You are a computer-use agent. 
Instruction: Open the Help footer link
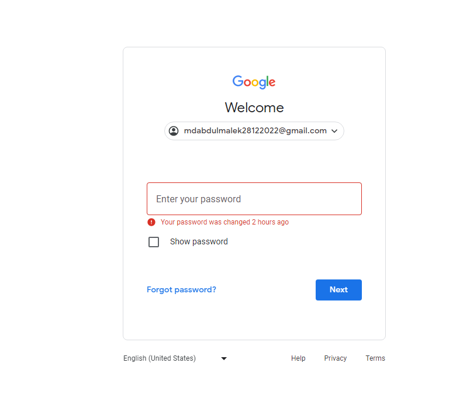(298, 358)
